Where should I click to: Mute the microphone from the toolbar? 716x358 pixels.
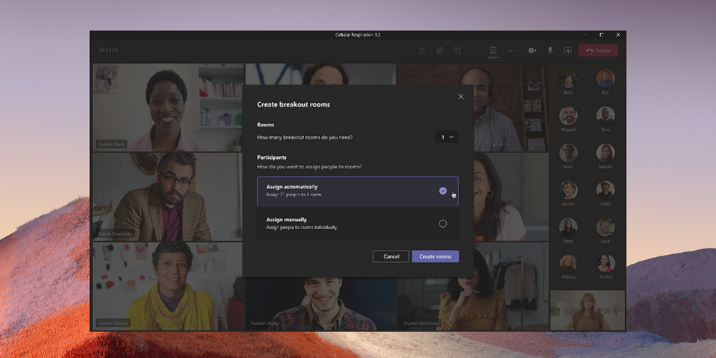pyautogui.click(x=550, y=51)
